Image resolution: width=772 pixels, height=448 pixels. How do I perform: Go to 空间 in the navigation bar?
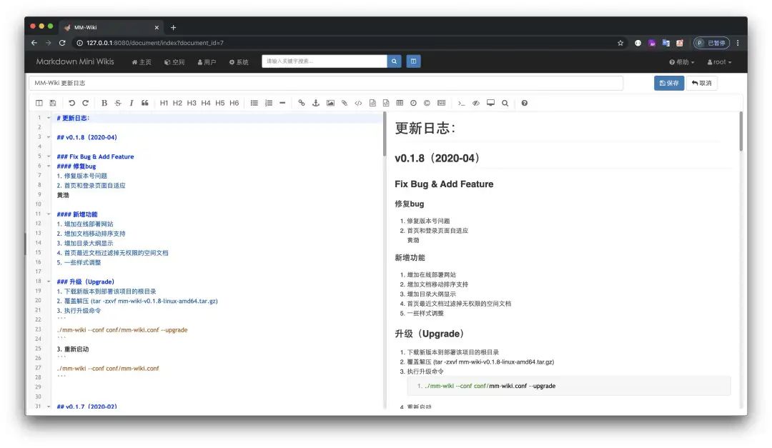[x=174, y=62]
